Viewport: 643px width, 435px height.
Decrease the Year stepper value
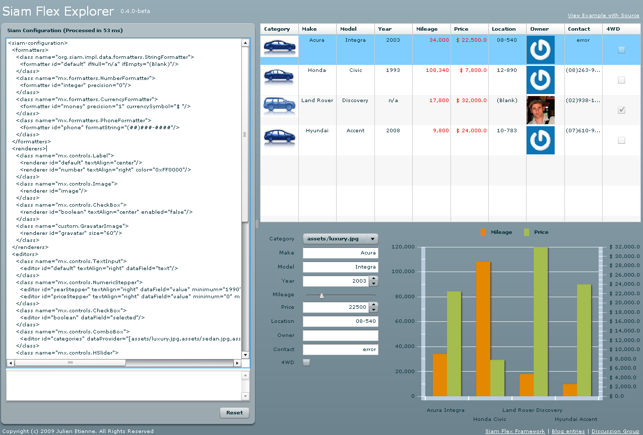point(373,284)
